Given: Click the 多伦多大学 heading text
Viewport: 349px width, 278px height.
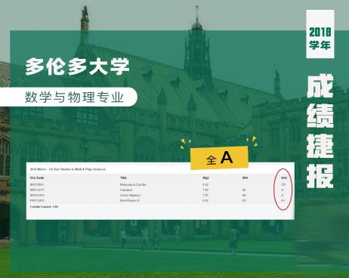Looking at the screenshot, I should 77,66.
